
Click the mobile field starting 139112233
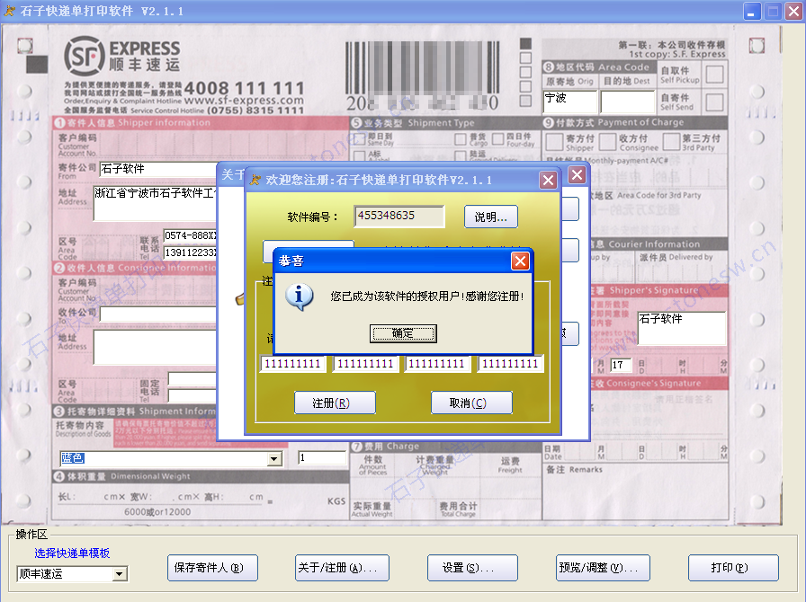(190, 252)
